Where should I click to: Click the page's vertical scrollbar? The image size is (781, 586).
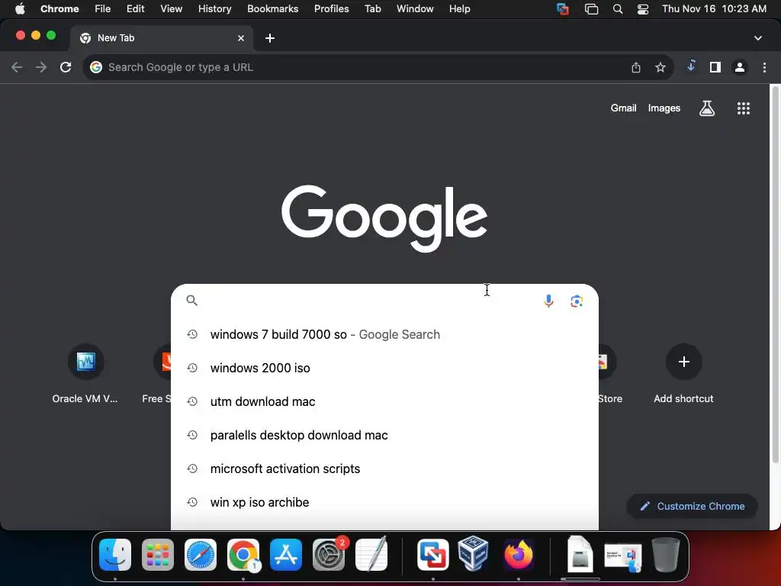[x=775, y=275]
